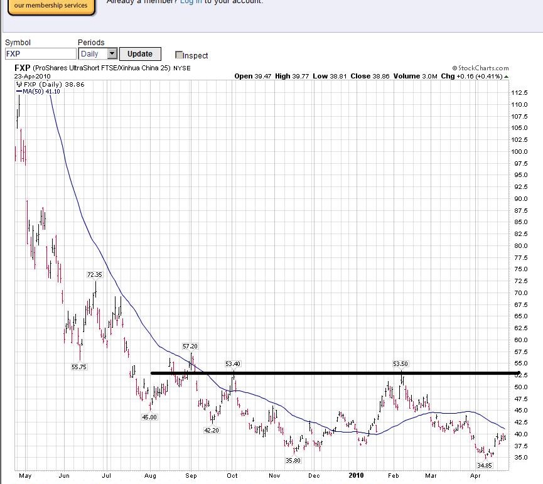Click the 45.00 August low label
This screenshot has width=543, height=484.
coord(149,417)
